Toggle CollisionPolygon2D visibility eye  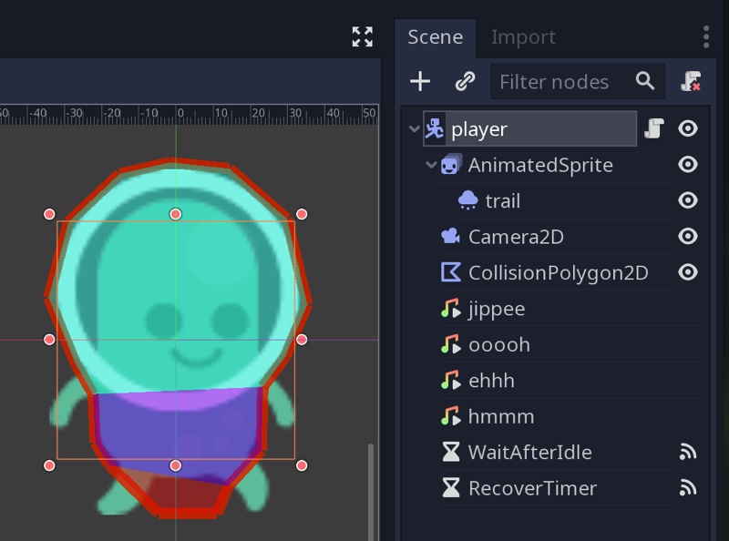coord(688,272)
